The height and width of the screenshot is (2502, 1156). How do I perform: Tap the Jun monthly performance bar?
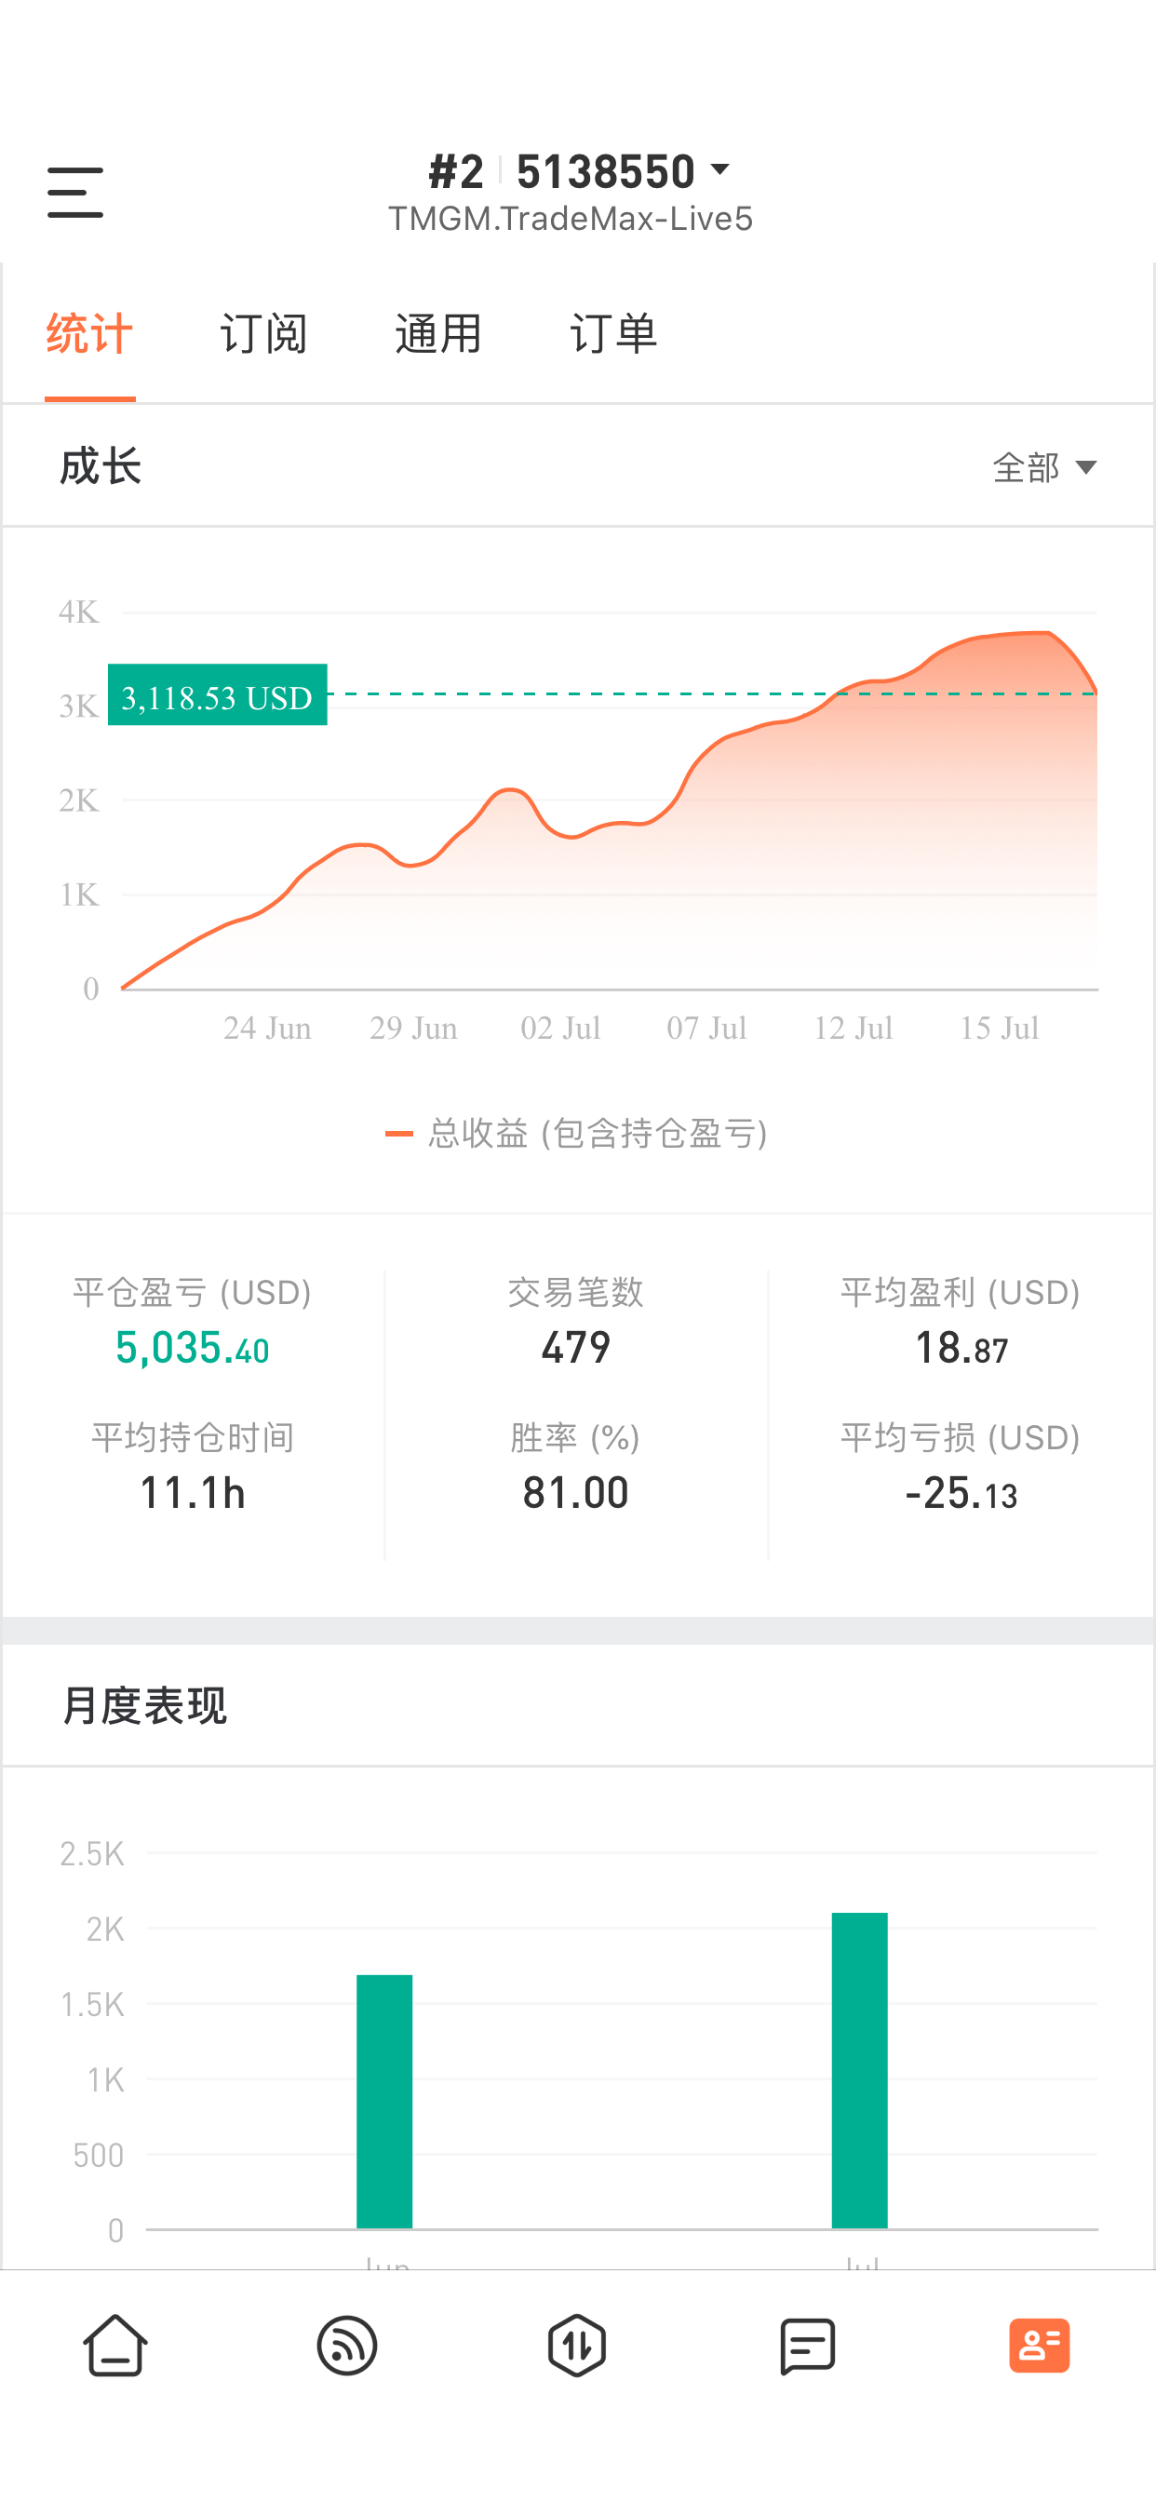(384, 2101)
